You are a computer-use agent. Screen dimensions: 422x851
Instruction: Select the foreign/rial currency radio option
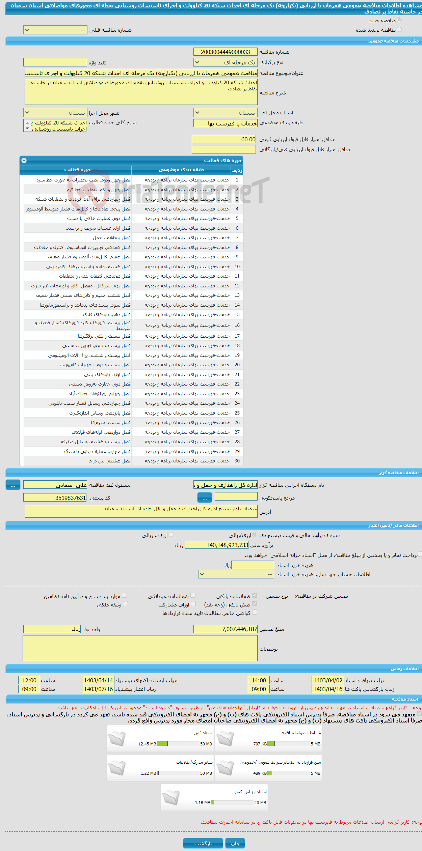click(255, 535)
